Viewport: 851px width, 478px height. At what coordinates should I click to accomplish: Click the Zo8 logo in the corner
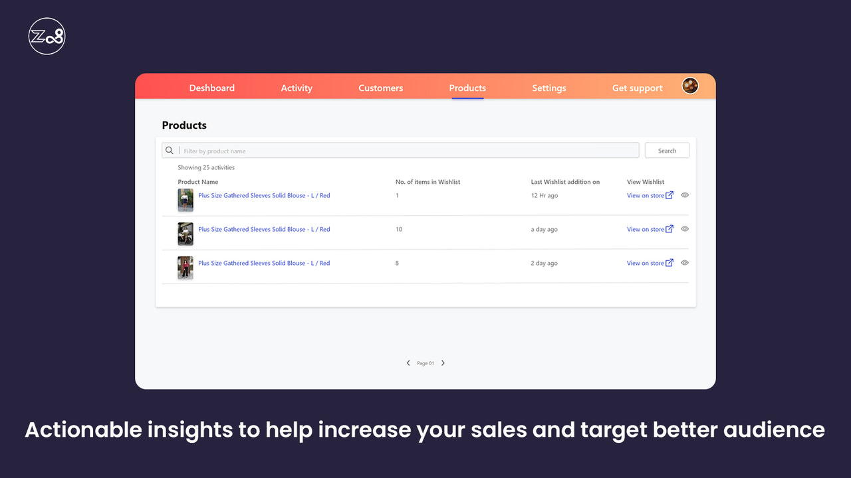click(46, 36)
